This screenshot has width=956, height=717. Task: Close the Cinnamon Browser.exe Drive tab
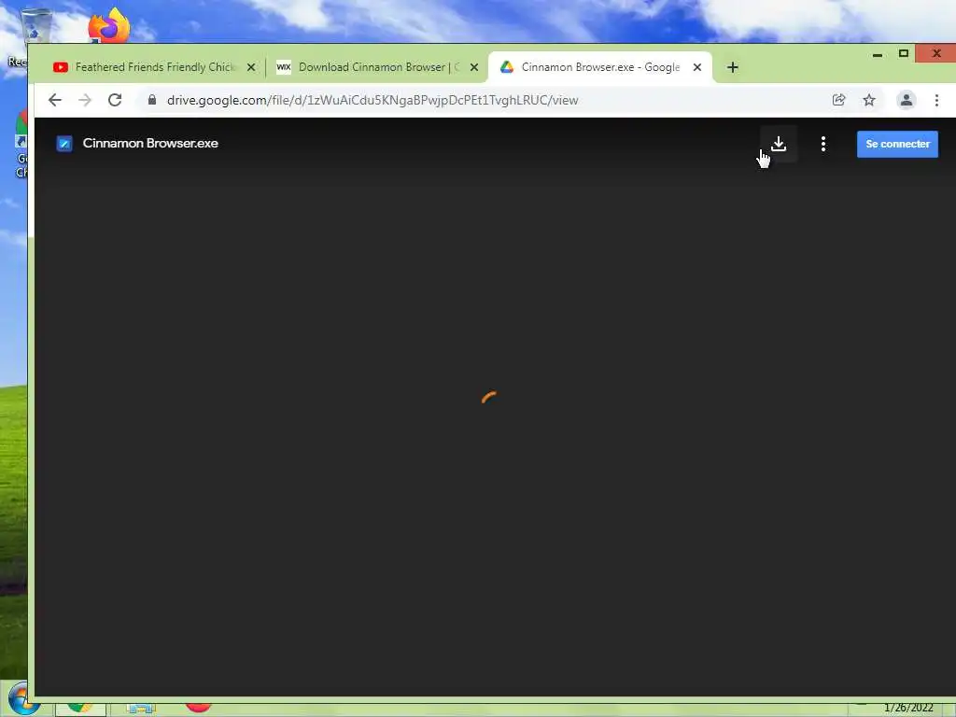pos(697,67)
